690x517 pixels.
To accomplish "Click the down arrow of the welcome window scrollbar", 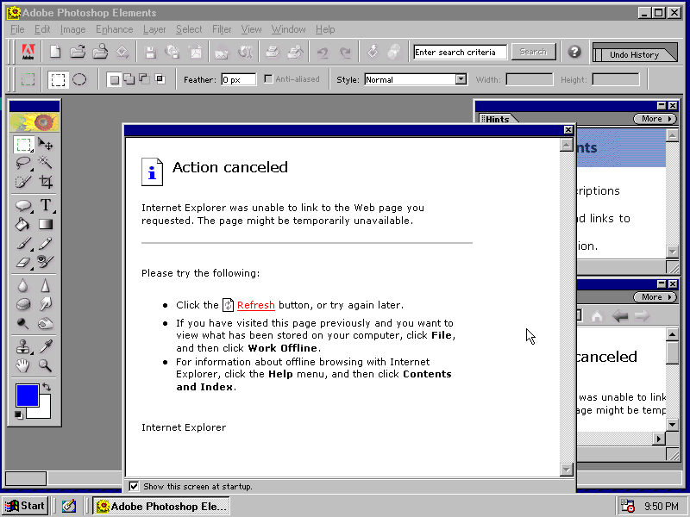I will [566, 470].
